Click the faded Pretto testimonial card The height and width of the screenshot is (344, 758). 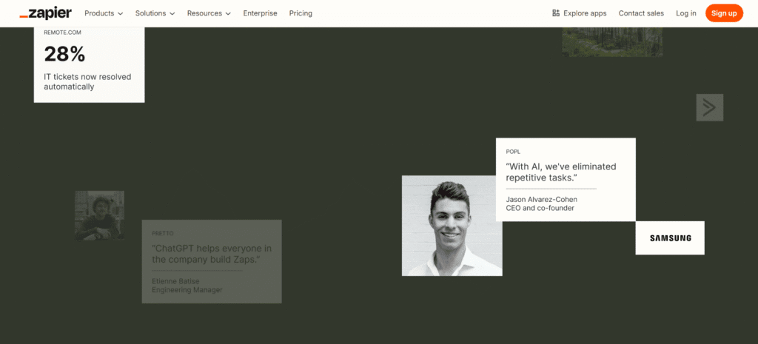coord(212,261)
